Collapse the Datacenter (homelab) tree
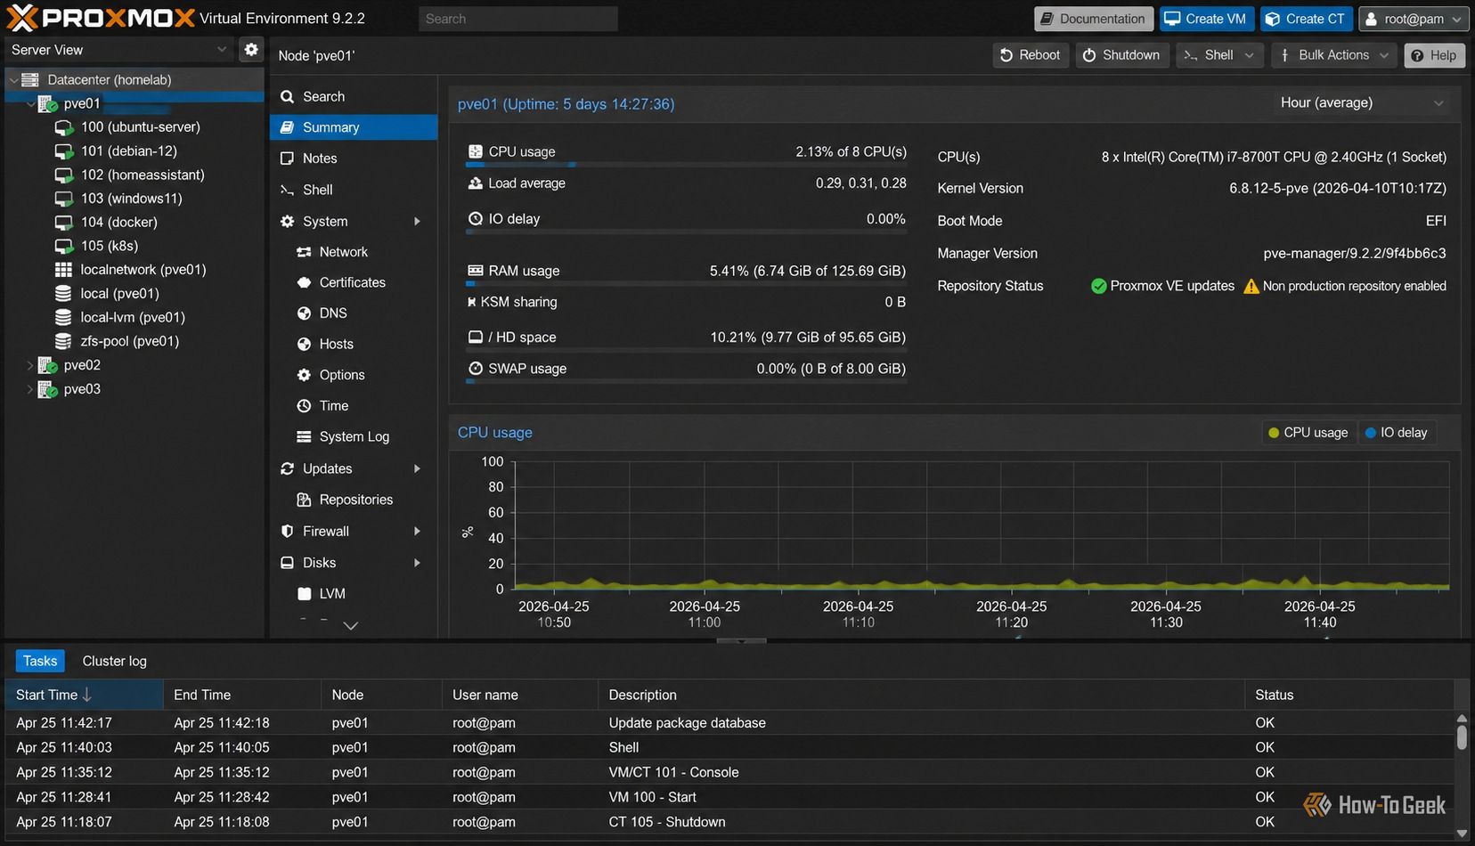Viewport: 1475px width, 846px height. [13, 80]
